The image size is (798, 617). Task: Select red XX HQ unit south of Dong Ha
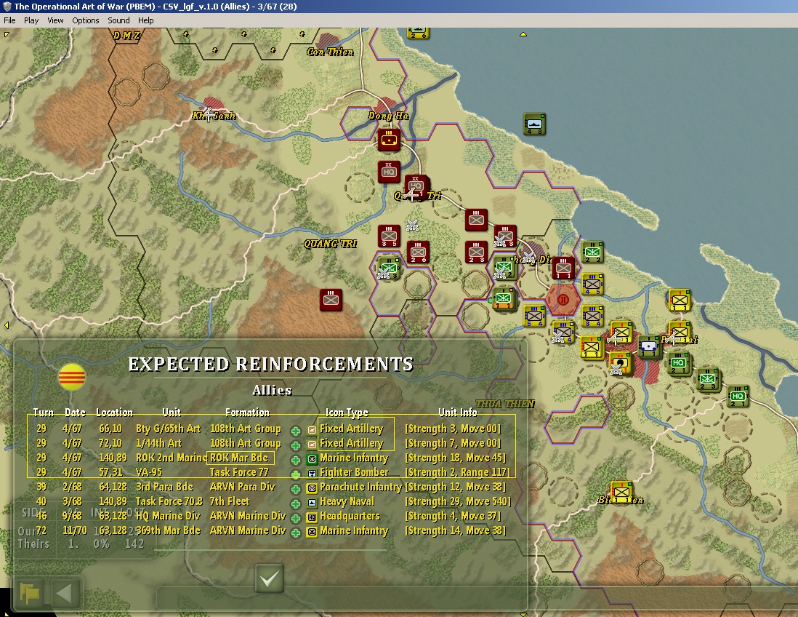(389, 172)
